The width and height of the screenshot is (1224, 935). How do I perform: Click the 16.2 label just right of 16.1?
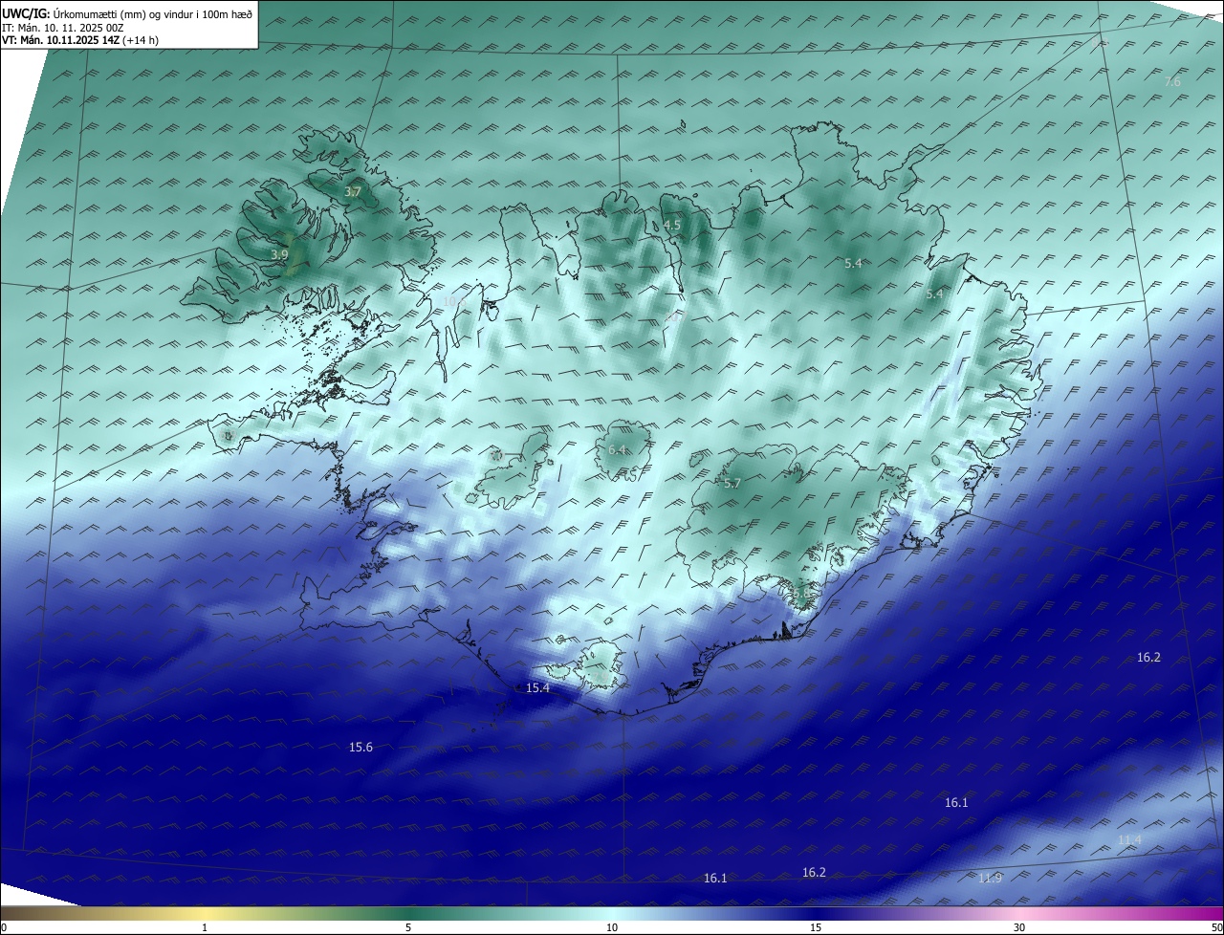[814, 873]
